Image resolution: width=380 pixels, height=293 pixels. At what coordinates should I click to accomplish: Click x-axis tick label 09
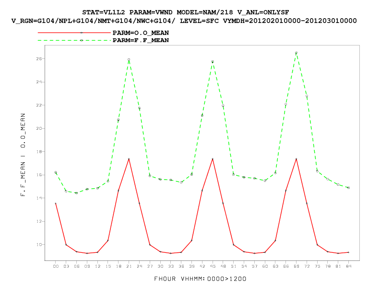point(87,266)
